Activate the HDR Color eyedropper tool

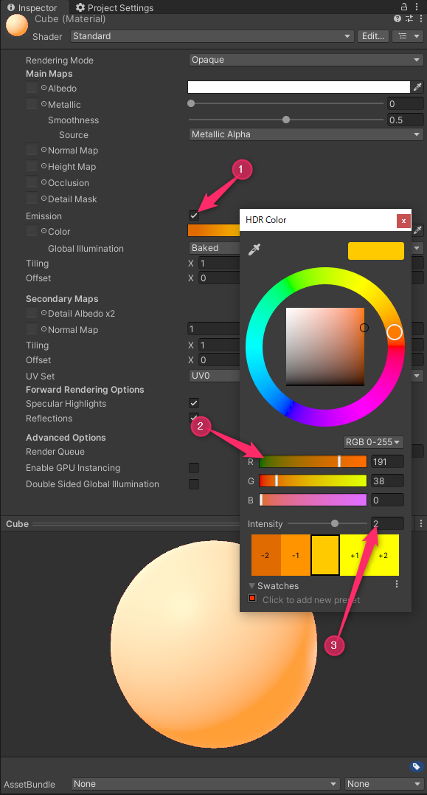(254, 250)
